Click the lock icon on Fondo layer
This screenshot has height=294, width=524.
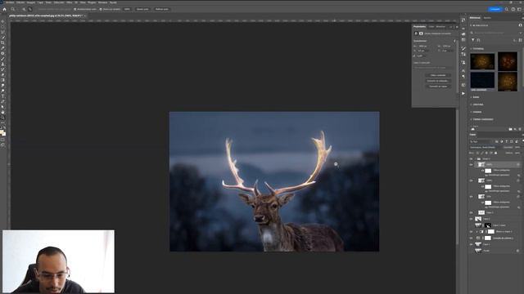tap(518, 251)
